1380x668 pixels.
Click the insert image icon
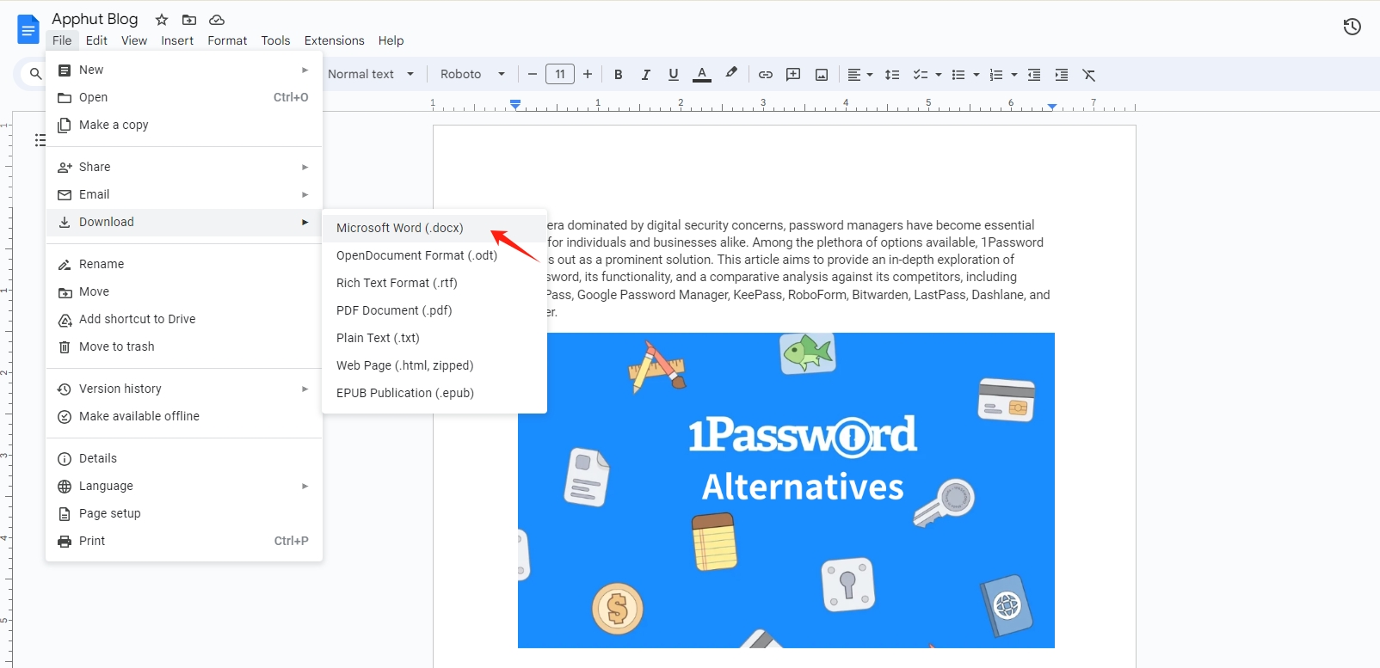822,75
